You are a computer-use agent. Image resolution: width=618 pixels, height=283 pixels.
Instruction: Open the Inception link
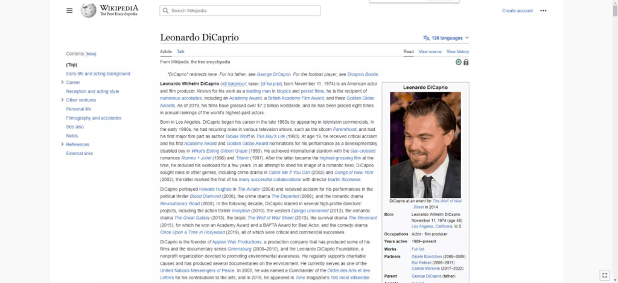(241, 211)
